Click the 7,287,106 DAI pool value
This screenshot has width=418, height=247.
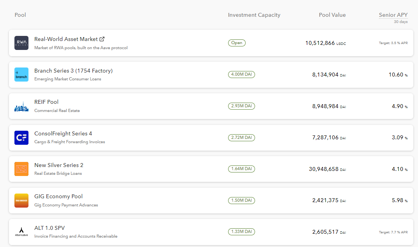(329, 138)
